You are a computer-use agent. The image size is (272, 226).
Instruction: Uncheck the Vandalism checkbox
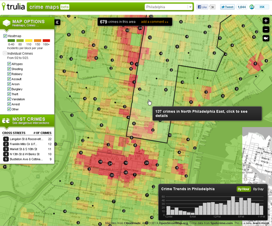tap(9, 99)
